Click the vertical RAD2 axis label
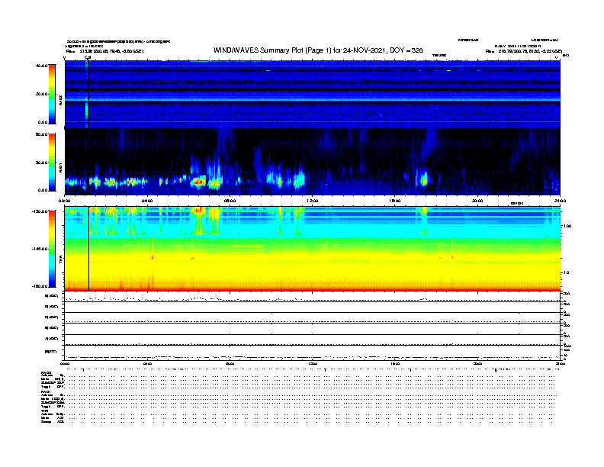The width and height of the screenshot is (604, 467). pyautogui.click(x=60, y=101)
